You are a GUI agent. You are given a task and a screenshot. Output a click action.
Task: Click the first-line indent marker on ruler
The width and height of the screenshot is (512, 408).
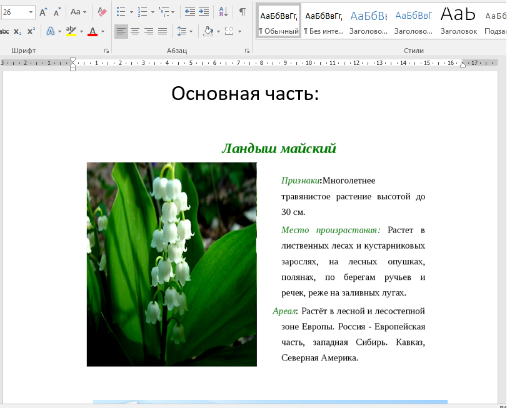click(x=73, y=61)
